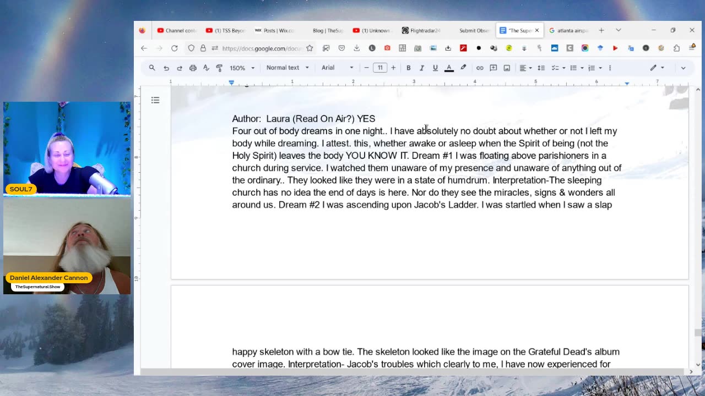
Task: Toggle underline formatting
Action: pyautogui.click(x=435, y=68)
